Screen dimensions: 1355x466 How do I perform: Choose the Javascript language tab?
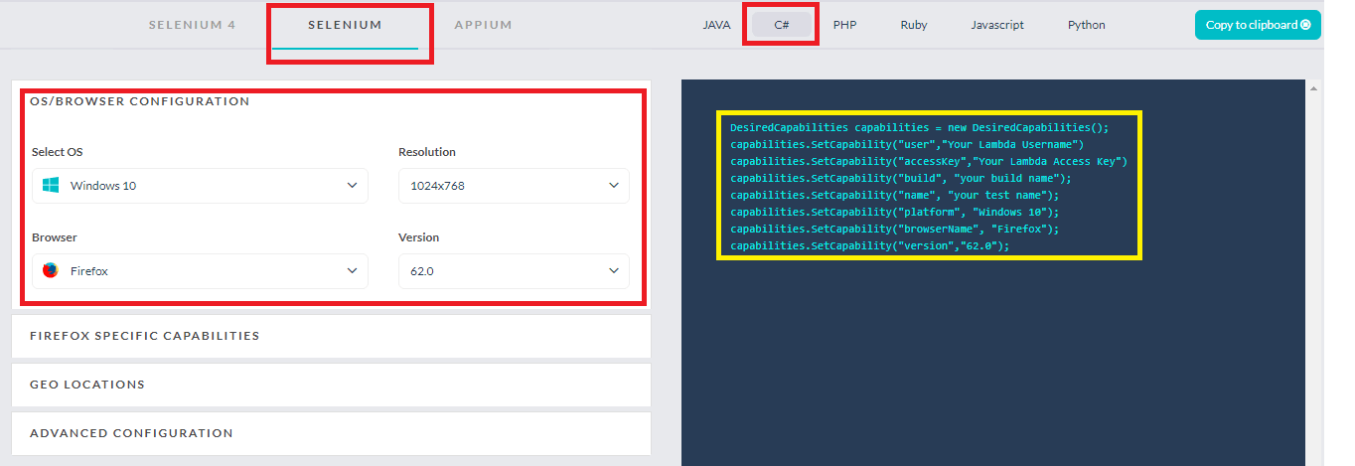point(997,25)
